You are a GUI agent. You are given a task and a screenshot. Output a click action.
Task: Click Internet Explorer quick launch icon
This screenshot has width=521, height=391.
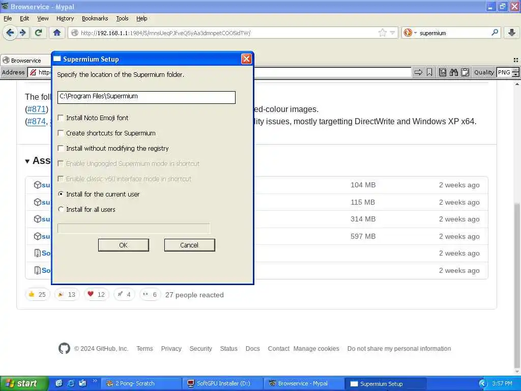71,383
